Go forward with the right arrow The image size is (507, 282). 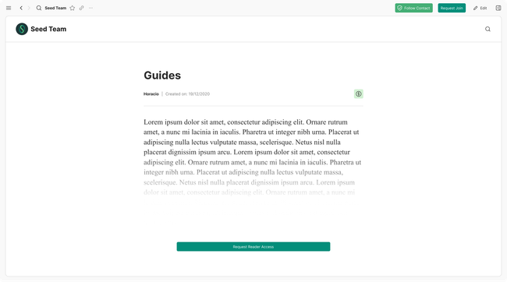coord(29,8)
